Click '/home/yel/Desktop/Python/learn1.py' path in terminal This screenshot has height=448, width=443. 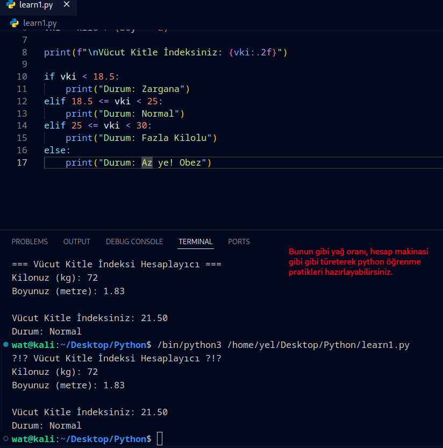tap(318, 345)
